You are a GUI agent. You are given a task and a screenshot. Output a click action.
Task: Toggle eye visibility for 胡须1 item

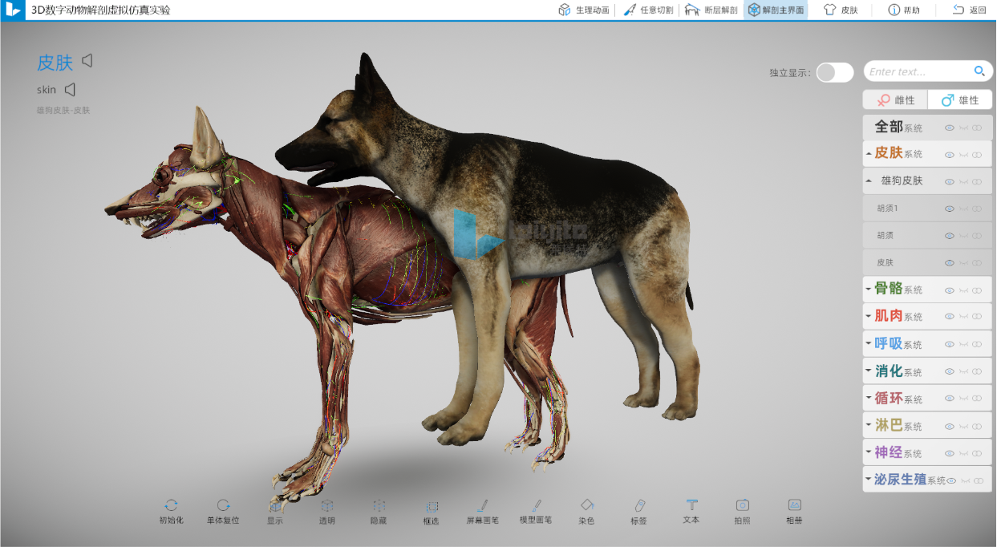tap(950, 209)
